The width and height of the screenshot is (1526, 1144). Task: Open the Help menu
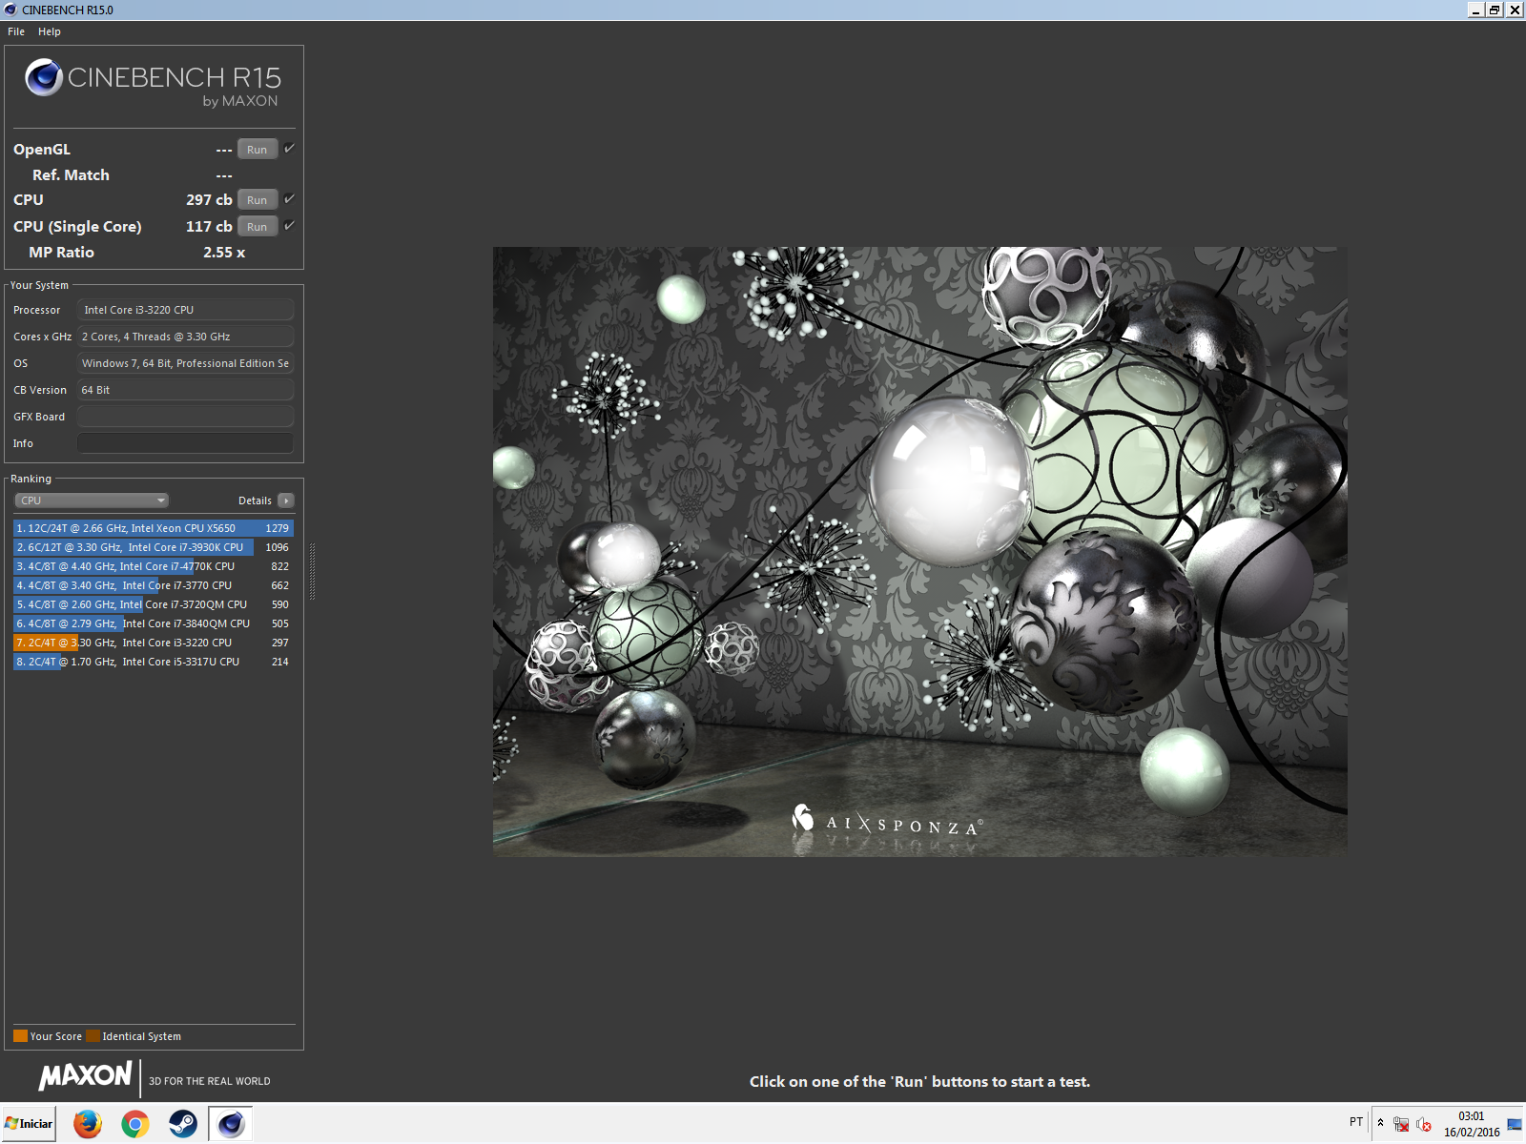[50, 31]
